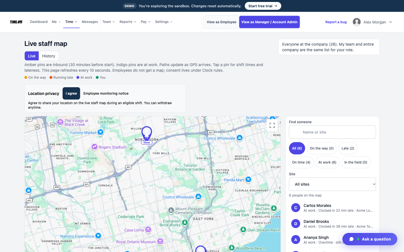This screenshot has width=404, height=252.
Task: Filter list by Late (2)
Action: pos(348,148)
